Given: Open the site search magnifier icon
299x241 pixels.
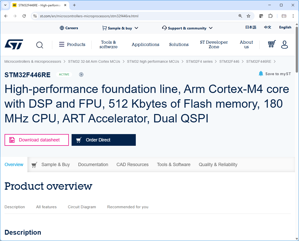Looking at the screenshot, I should [40, 45].
